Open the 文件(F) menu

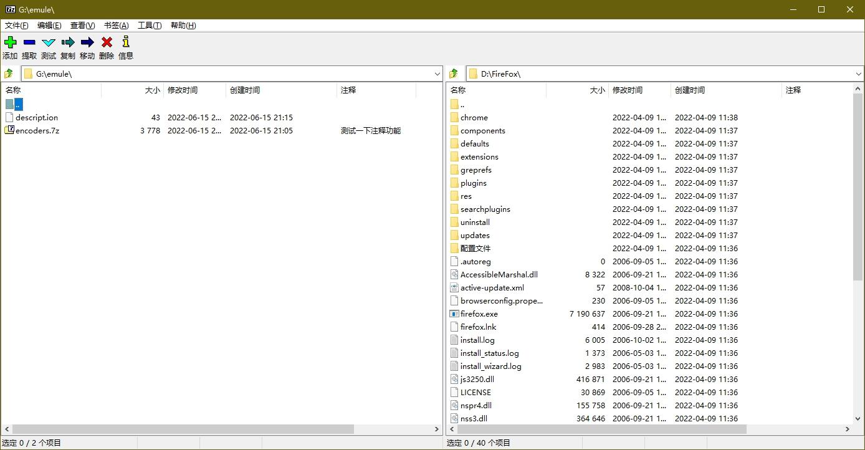click(x=16, y=26)
